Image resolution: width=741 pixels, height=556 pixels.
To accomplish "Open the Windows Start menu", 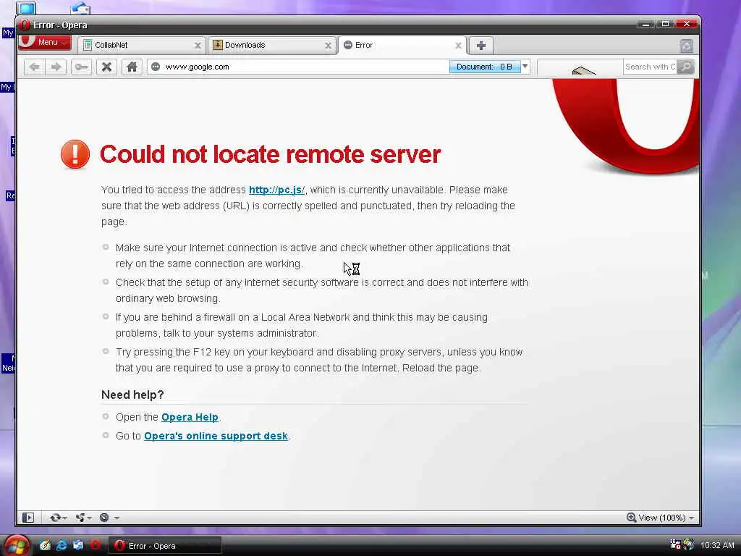I will [x=17, y=546].
